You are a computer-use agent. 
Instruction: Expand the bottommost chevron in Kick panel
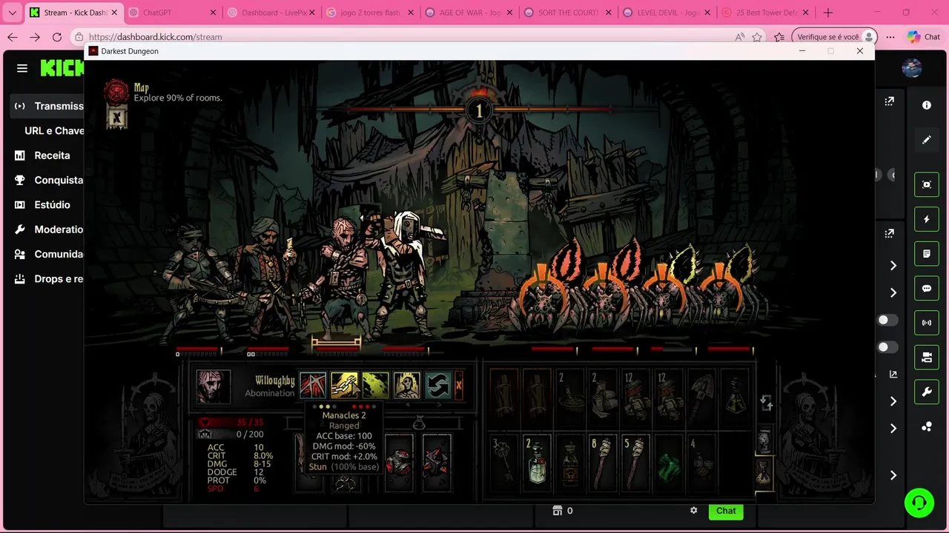point(893,475)
